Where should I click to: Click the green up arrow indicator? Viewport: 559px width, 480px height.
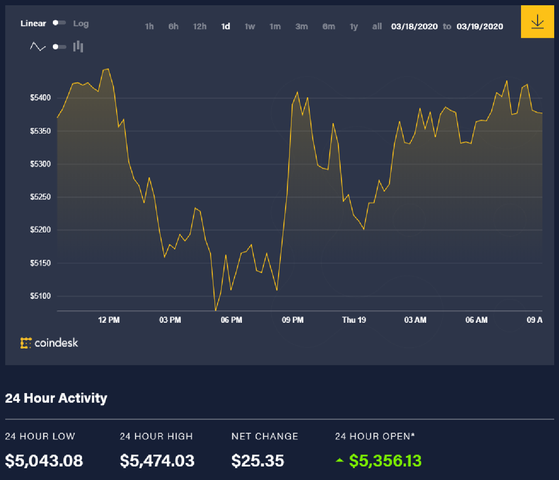(x=339, y=460)
